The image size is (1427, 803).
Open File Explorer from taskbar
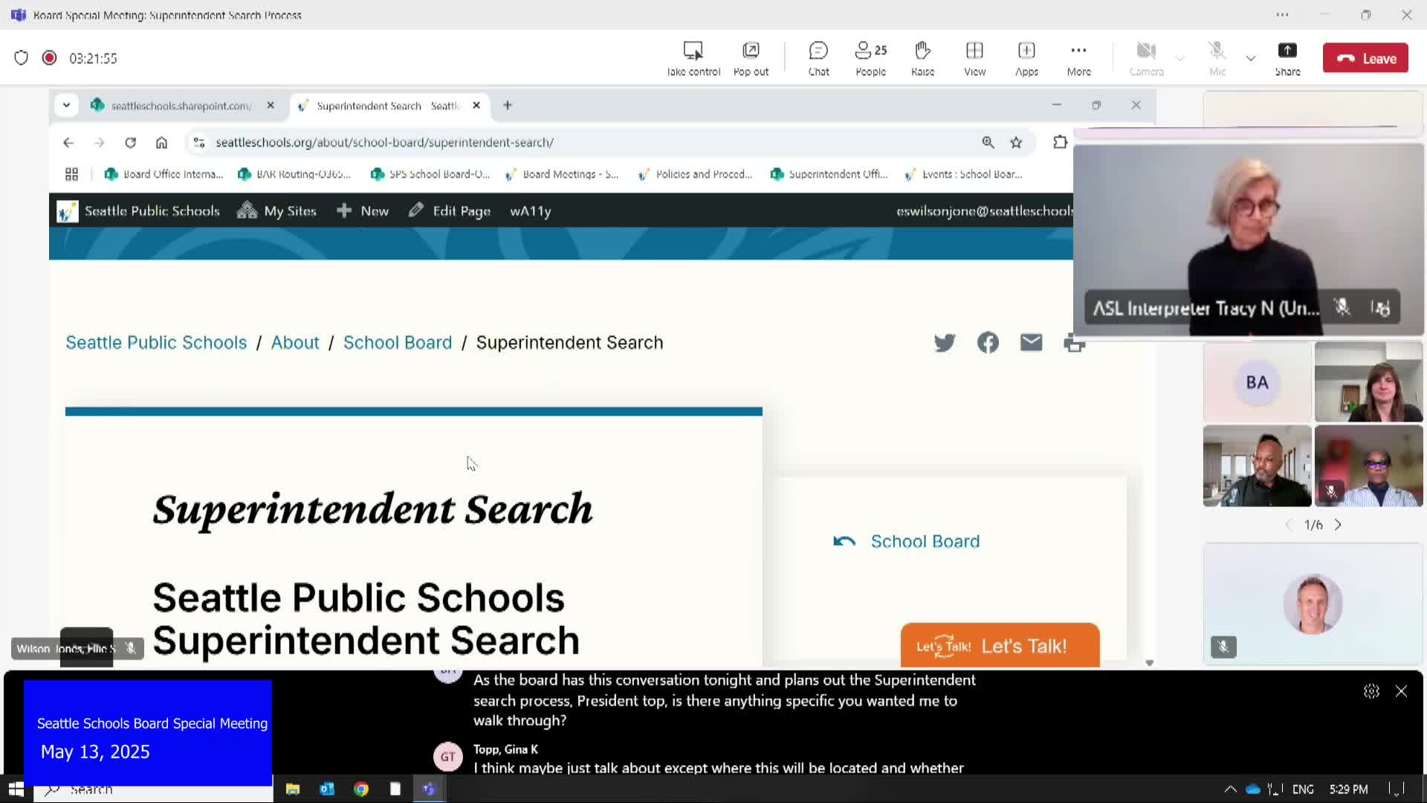[x=292, y=789]
